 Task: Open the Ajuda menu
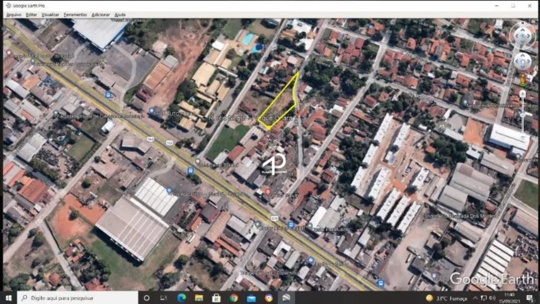pos(120,15)
